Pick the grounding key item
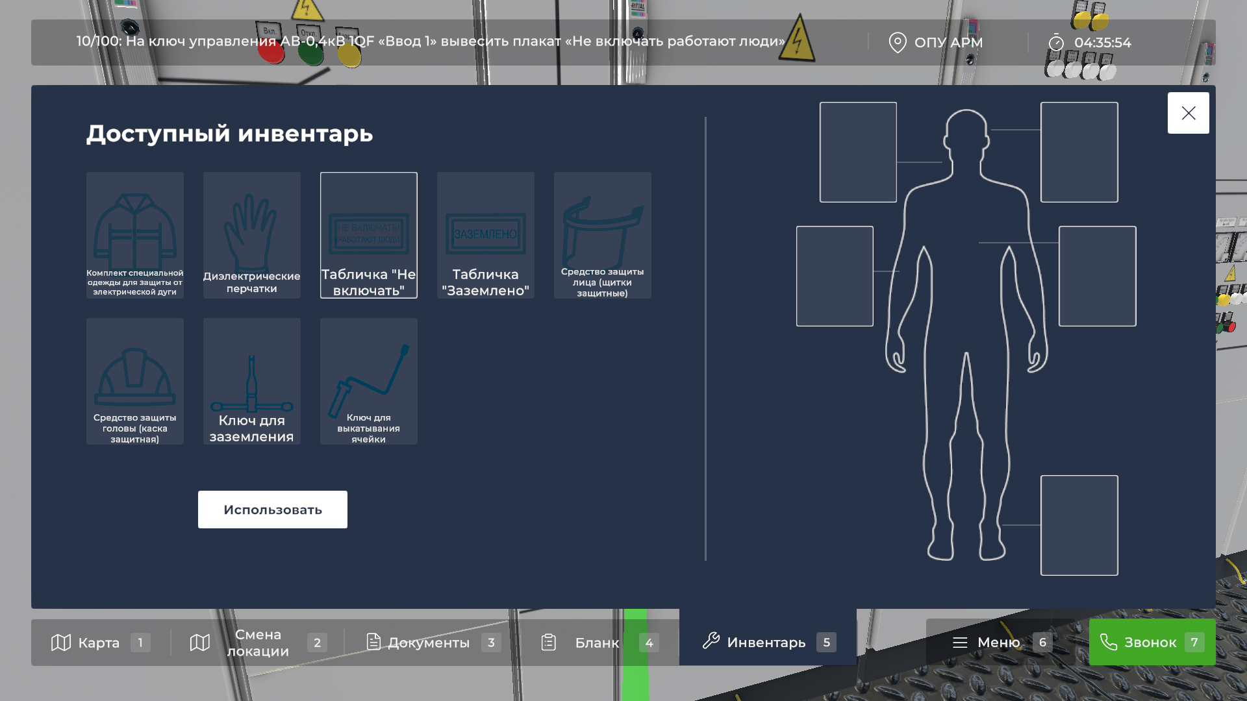Viewport: 1247px width, 701px height. click(x=251, y=381)
